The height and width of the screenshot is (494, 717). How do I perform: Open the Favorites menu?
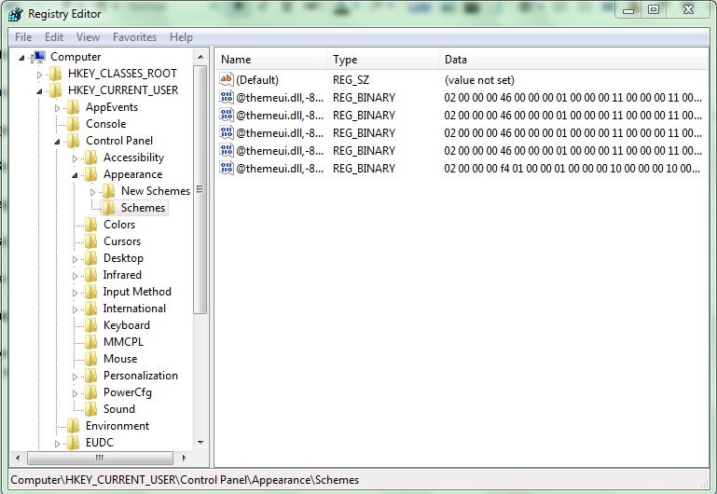click(134, 37)
